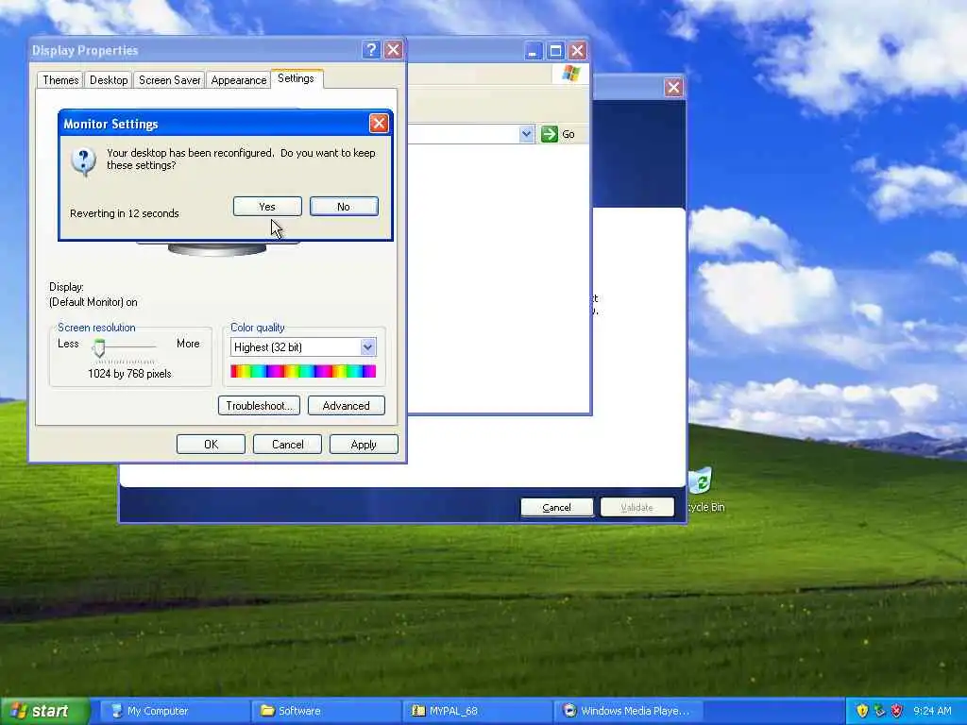The image size is (967, 725).
Task: Click the red shield tray icon
Action: 897,711
